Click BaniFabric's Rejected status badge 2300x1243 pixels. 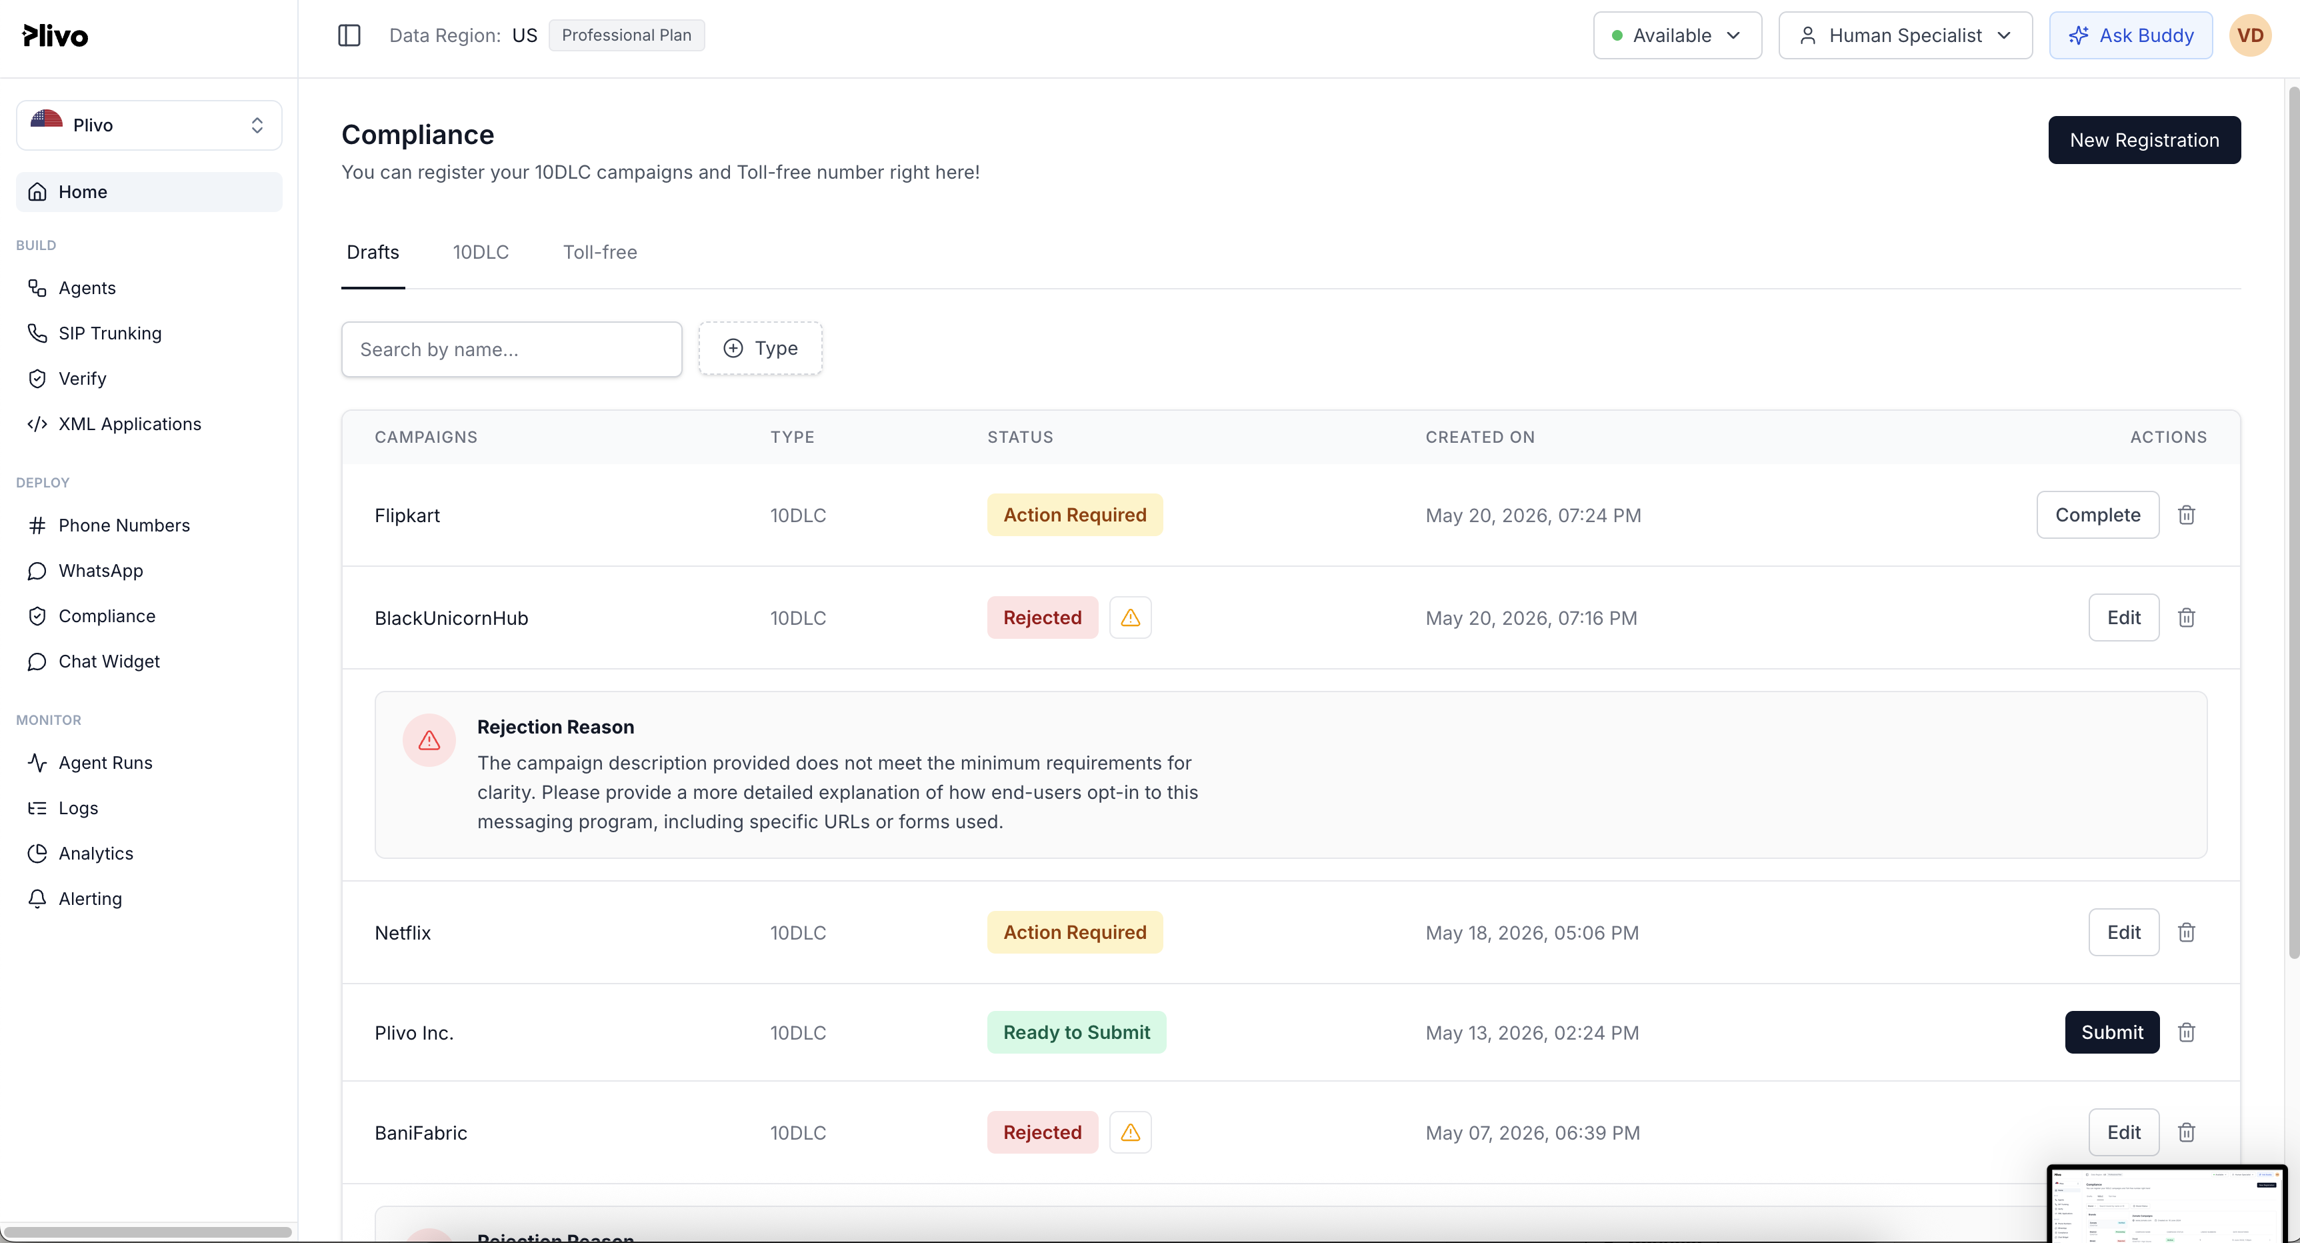[1042, 1132]
